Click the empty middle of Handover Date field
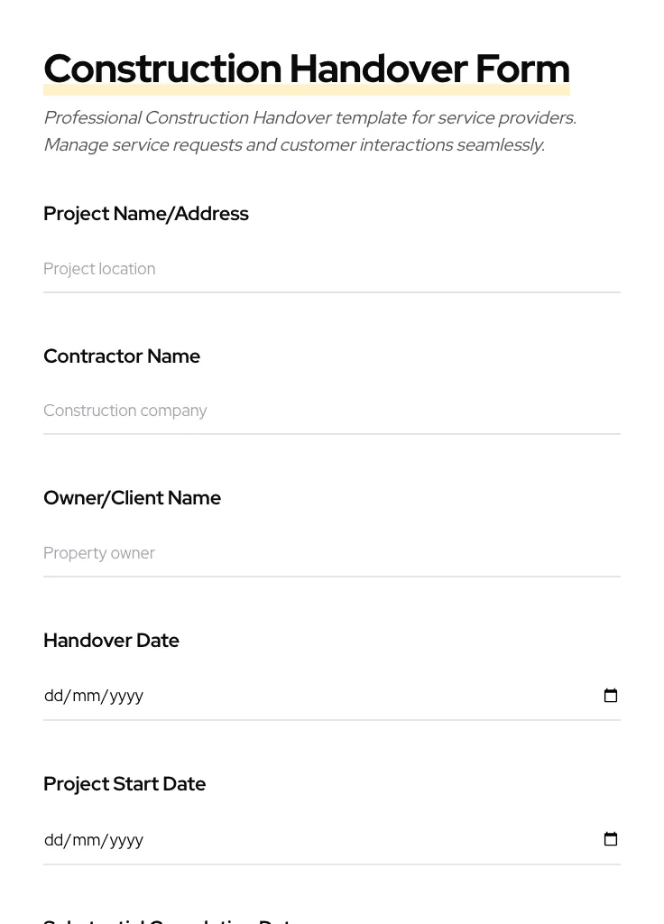This screenshot has width=664, height=924. (361, 696)
